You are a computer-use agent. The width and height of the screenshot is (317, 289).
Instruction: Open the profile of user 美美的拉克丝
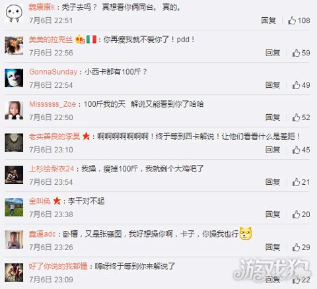click(51, 40)
